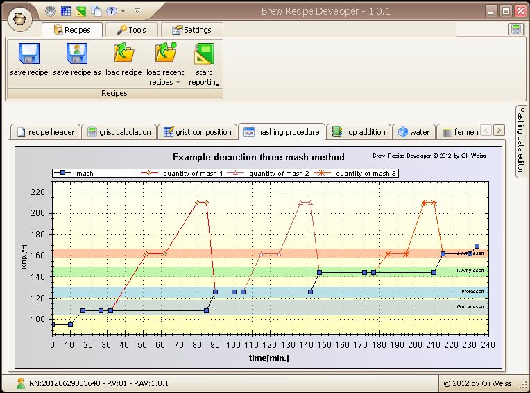Expand the help icon dropdown arrow

pos(123,11)
